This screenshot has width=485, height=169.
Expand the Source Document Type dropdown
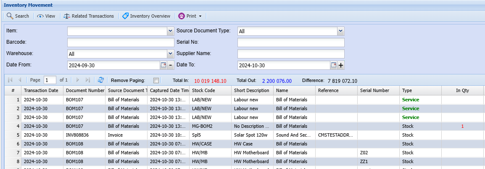pyautogui.click(x=340, y=31)
